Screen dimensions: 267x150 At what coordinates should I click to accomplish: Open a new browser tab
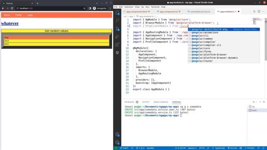pyautogui.click(x=38, y=3)
